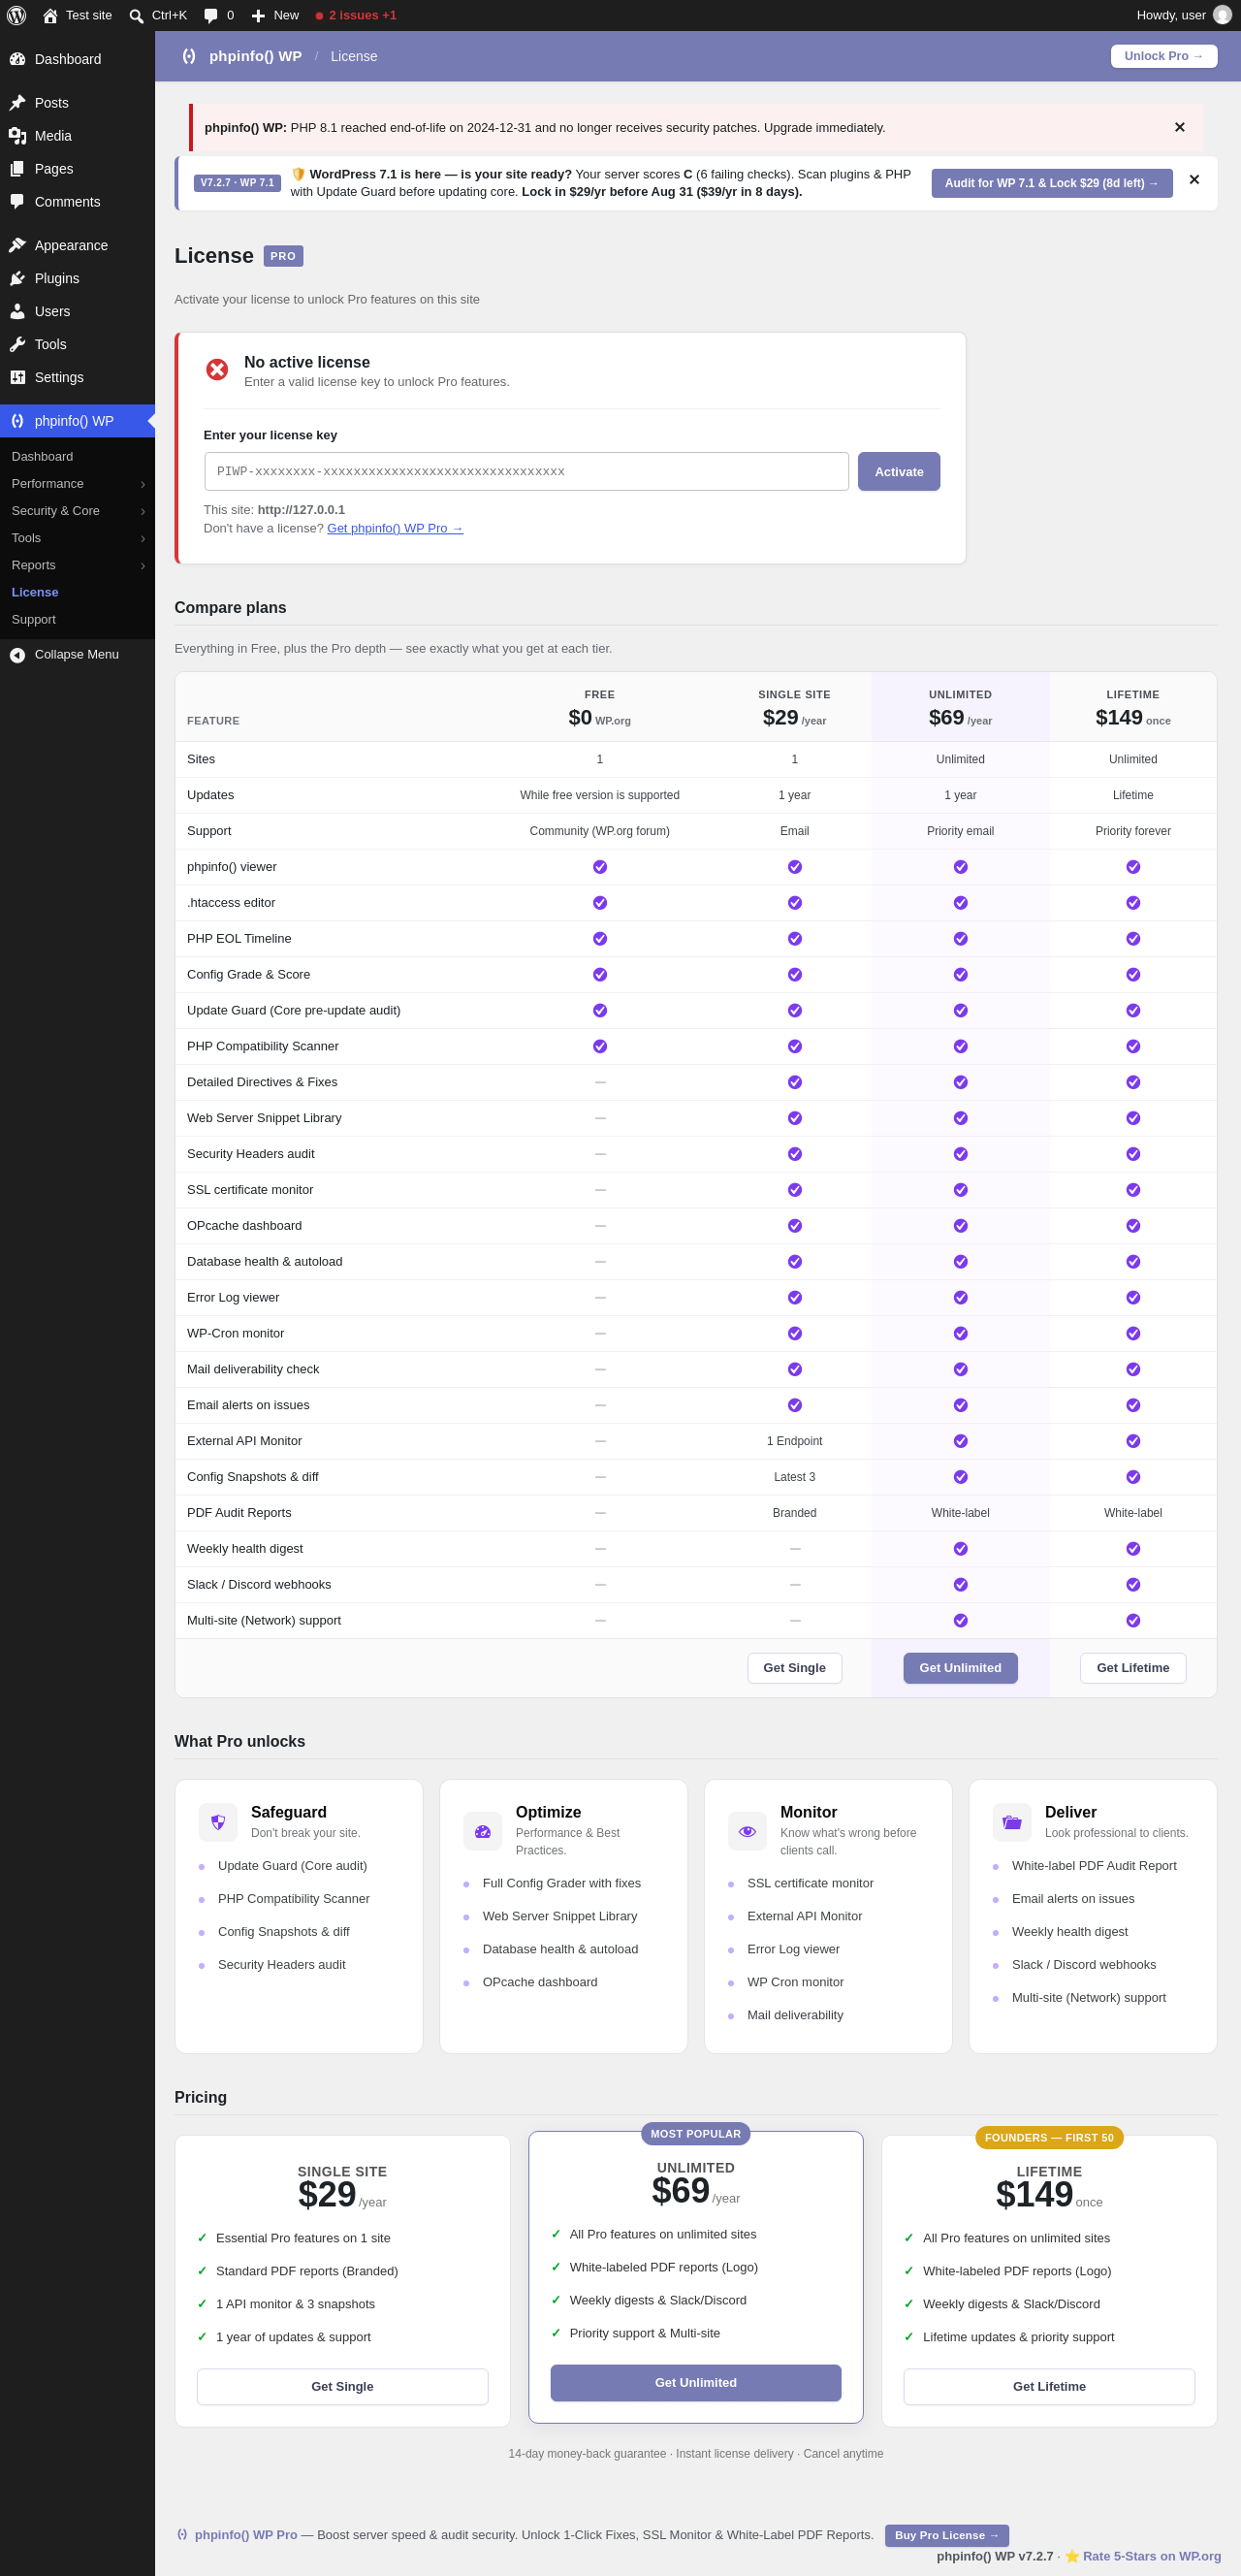The image size is (1241, 2576).
Task: Open the 2 issues +1 indicator
Action: point(356,15)
